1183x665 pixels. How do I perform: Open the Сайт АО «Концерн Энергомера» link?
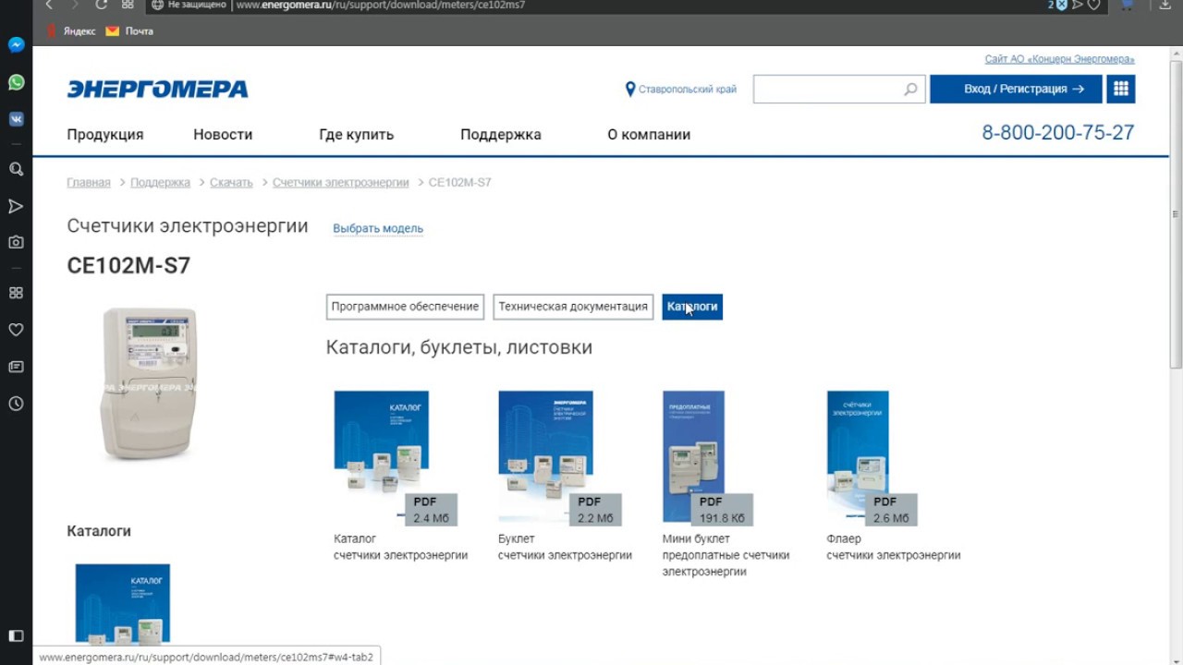(1059, 59)
